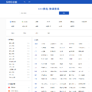Open the header menu item right beside the logo

click(25, 2)
